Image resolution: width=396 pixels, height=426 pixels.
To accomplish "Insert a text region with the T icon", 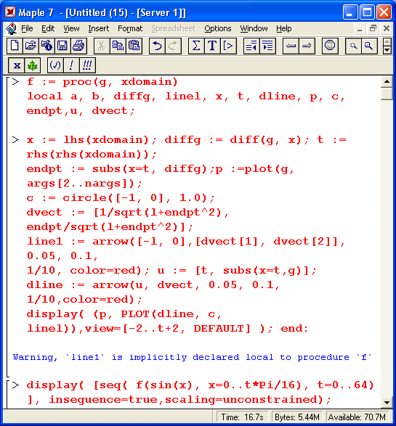I will (212, 46).
